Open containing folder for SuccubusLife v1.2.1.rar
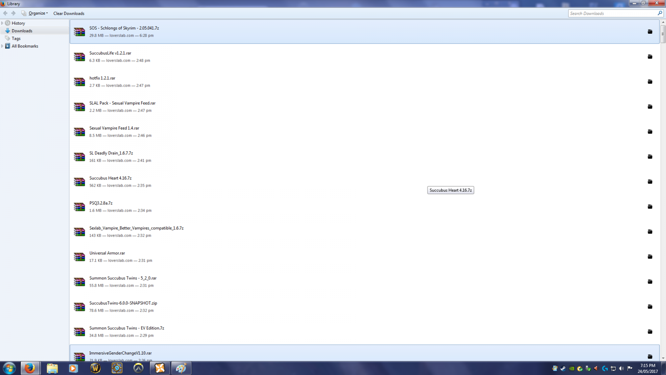 650,57
